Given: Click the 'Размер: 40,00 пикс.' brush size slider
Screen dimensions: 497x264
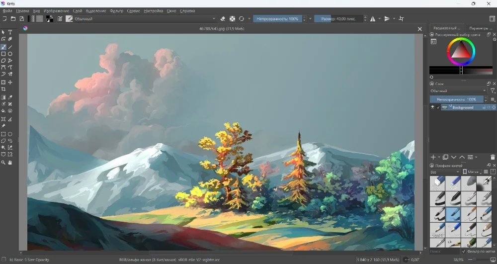Looking at the screenshot, I should point(338,19).
